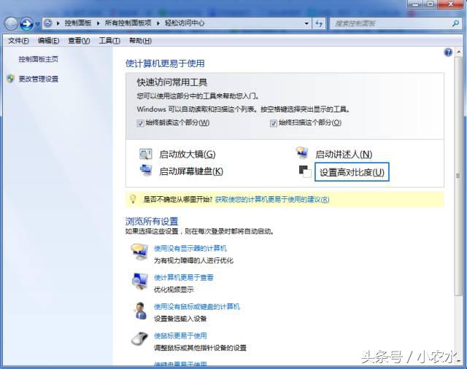The image size is (467, 369).
Task: Click the shield icon beside 更改管理设置
Action: pyautogui.click(x=11, y=79)
